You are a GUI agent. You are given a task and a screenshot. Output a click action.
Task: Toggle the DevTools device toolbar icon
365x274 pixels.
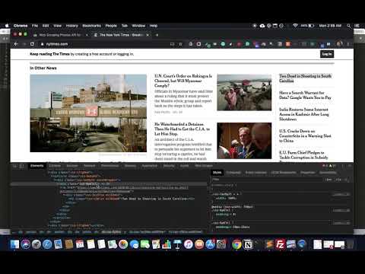[21, 166]
